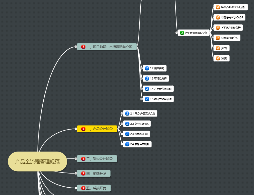Click priority 2 icon on 2.1 PRD 产品需求文档
Image resolution: width=254 pixels, height=195 pixels.
(x=127, y=113)
